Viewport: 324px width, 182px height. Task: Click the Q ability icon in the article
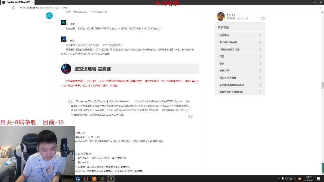[64, 22]
